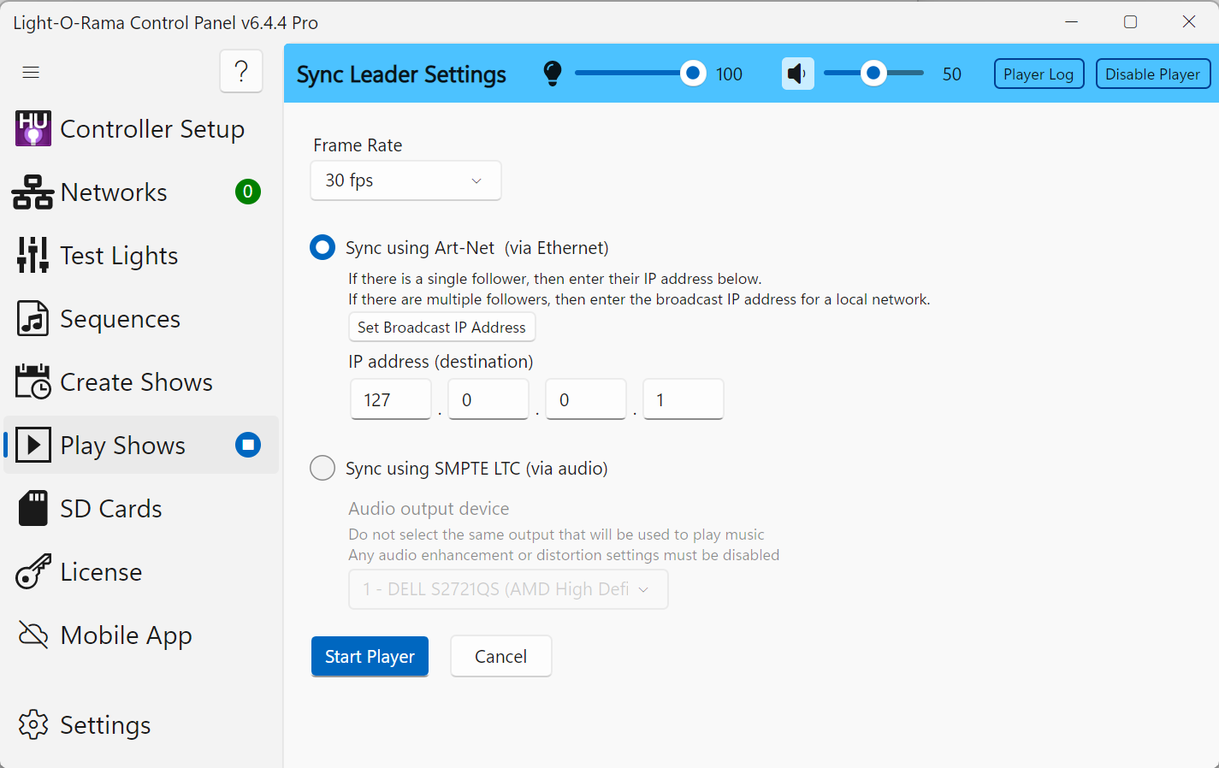The image size is (1219, 768).
Task: Click the Controller Setup hub icon
Action: click(33, 129)
